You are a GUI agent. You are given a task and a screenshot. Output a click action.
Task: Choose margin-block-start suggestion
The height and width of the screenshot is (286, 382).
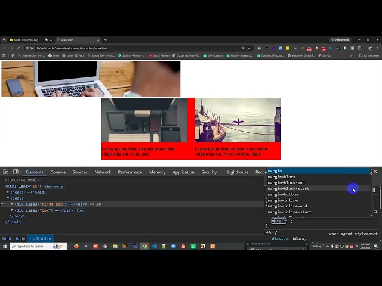318,188
